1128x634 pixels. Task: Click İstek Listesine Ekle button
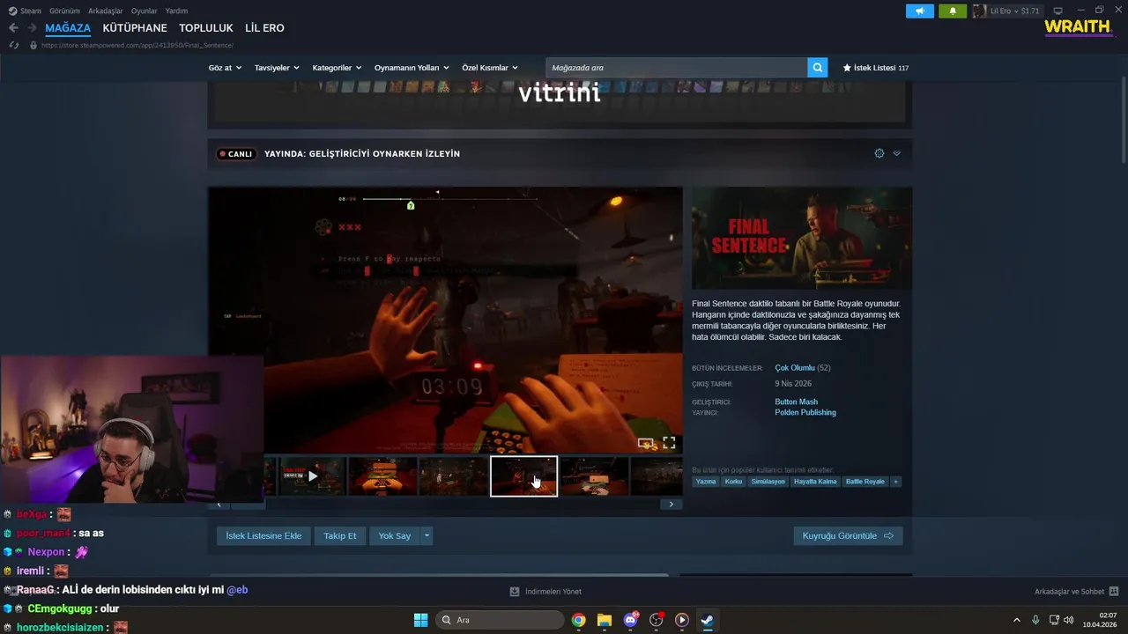coord(263,535)
